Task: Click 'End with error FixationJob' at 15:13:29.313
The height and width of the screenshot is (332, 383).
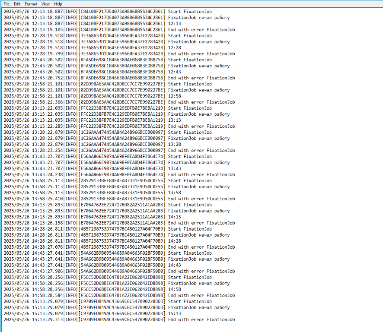Action: (201, 319)
